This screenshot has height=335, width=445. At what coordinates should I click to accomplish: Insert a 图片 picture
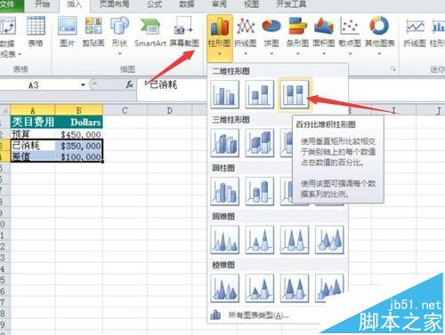tap(67, 33)
